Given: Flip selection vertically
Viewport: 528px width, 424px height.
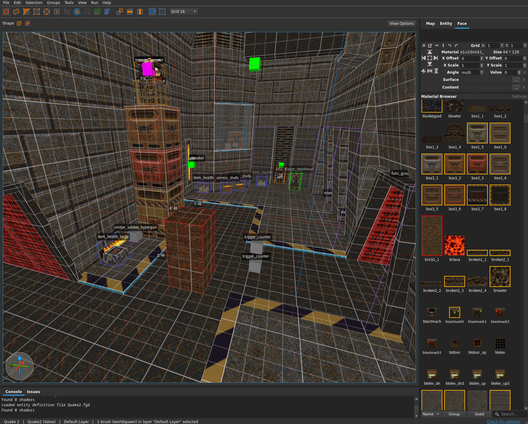Looking at the screenshot, I should click(140, 12).
